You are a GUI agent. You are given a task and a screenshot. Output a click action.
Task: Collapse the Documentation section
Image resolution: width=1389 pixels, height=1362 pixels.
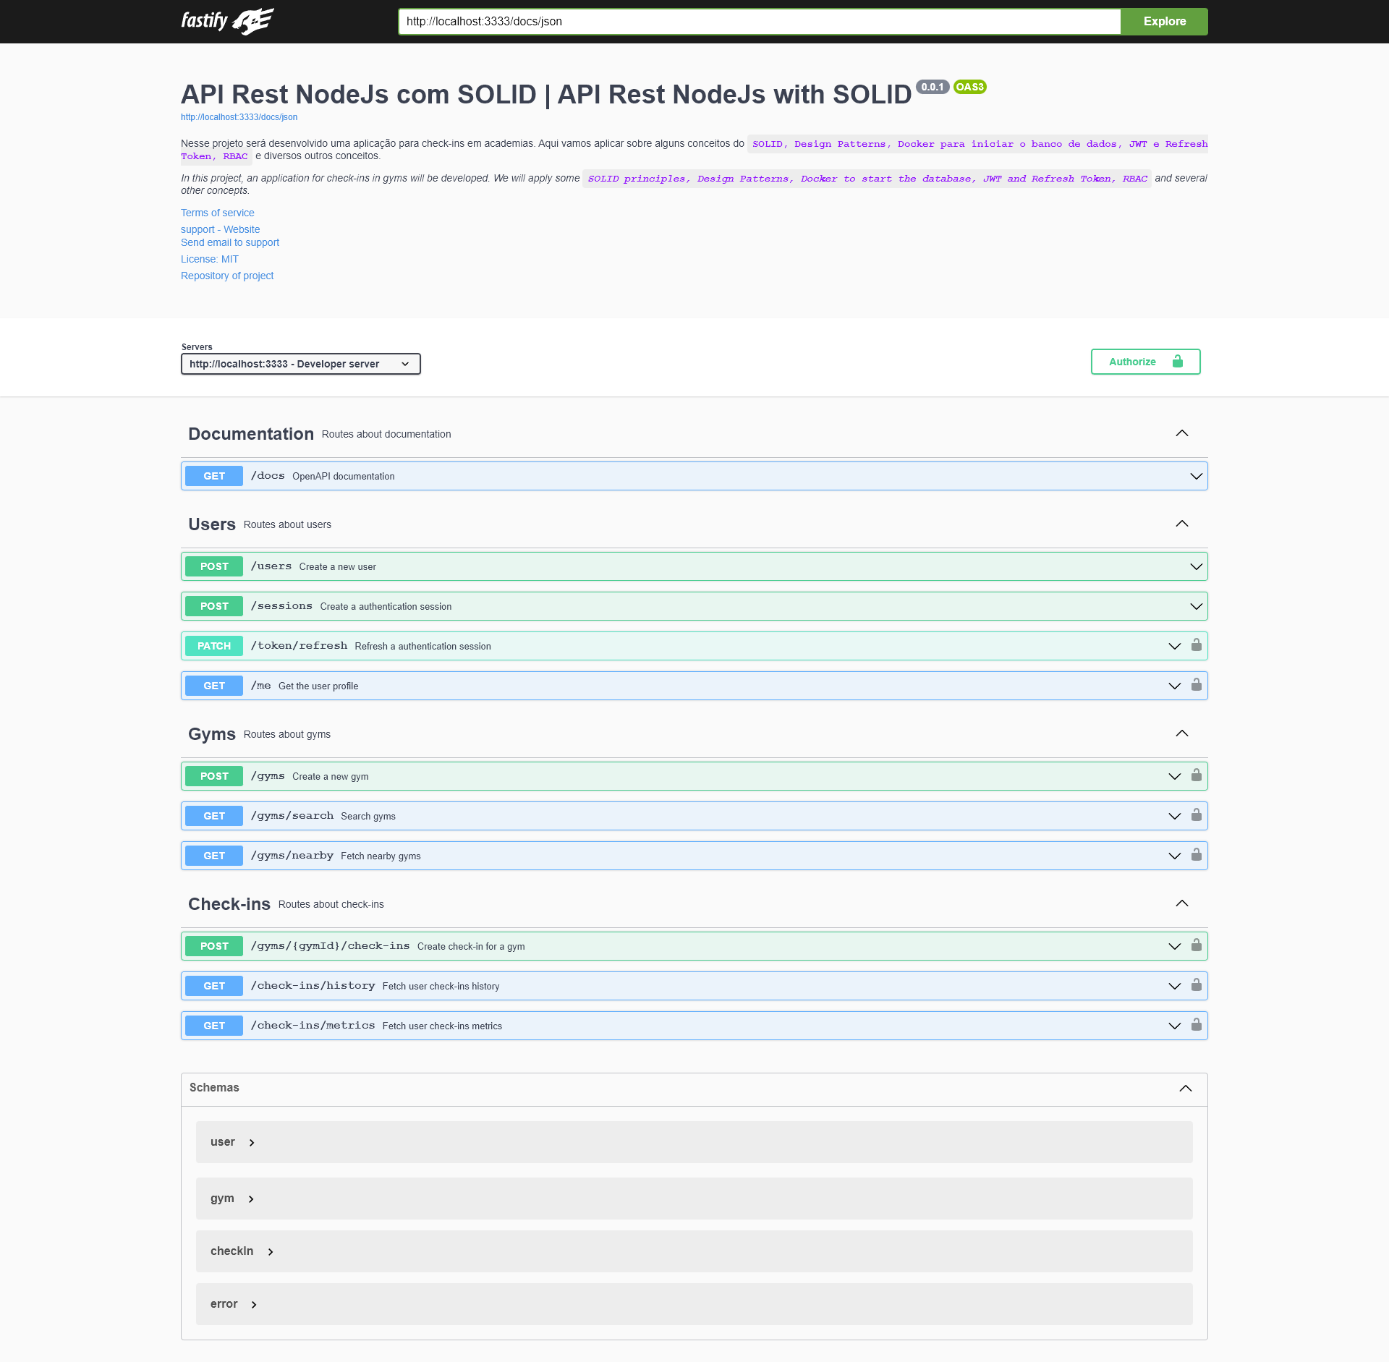(1182, 433)
